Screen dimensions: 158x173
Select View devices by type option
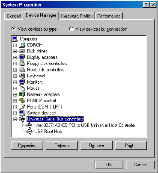pos(34,29)
